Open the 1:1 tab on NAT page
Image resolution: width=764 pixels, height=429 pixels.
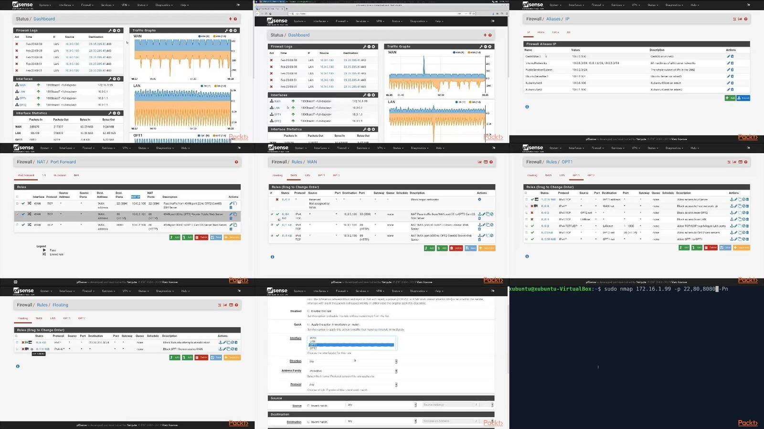tap(44, 175)
